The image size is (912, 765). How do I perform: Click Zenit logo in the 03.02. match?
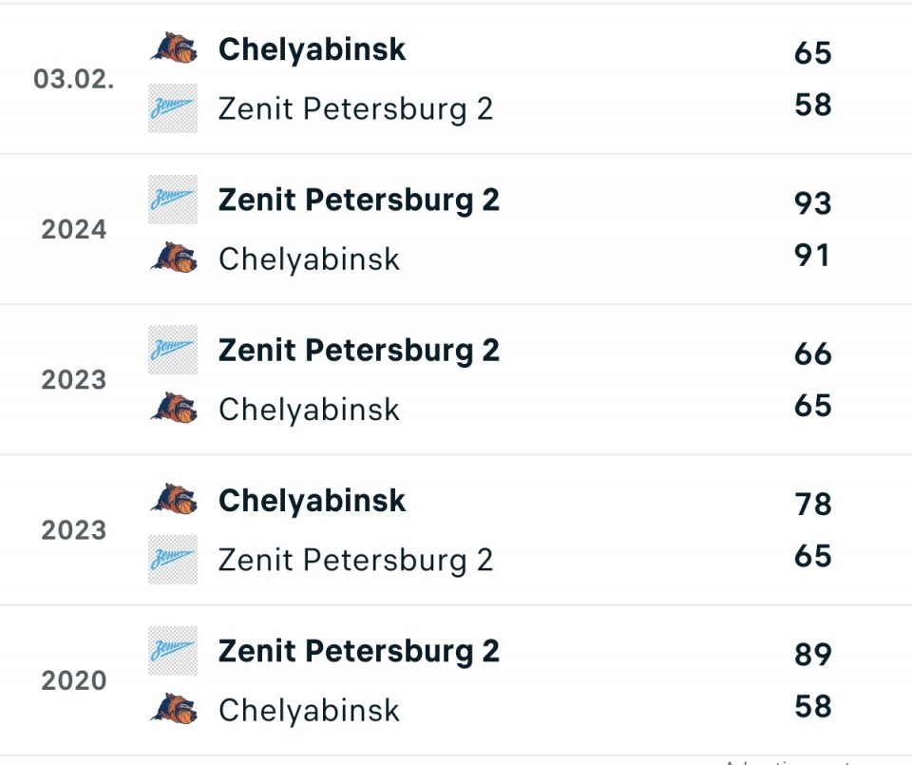(x=173, y=108)
